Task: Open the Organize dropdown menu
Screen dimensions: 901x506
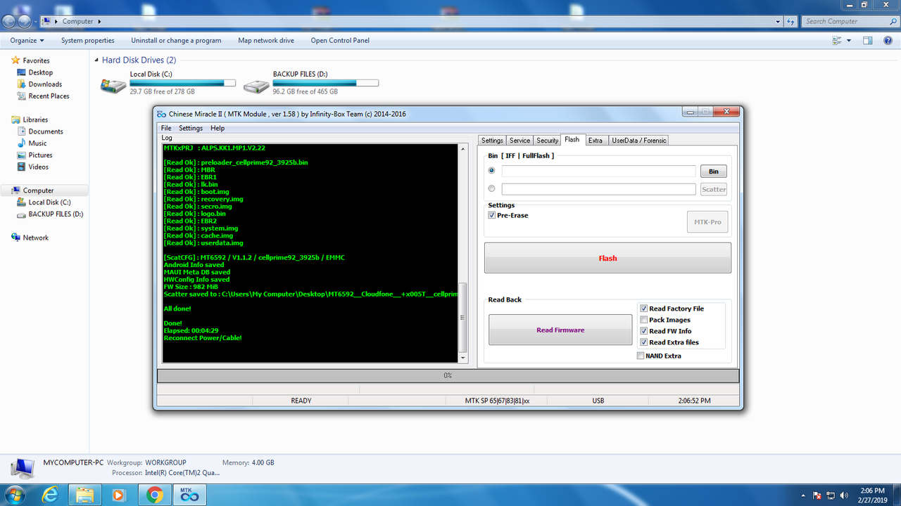Action: click(x=27, y=41)
